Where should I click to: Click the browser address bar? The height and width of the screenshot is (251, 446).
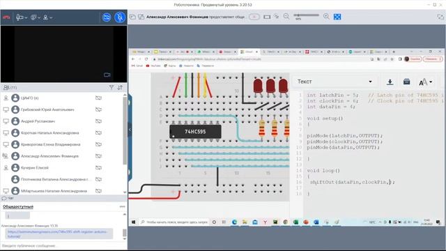(260, 59)
